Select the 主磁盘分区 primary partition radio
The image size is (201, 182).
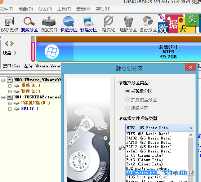(128, 91)
